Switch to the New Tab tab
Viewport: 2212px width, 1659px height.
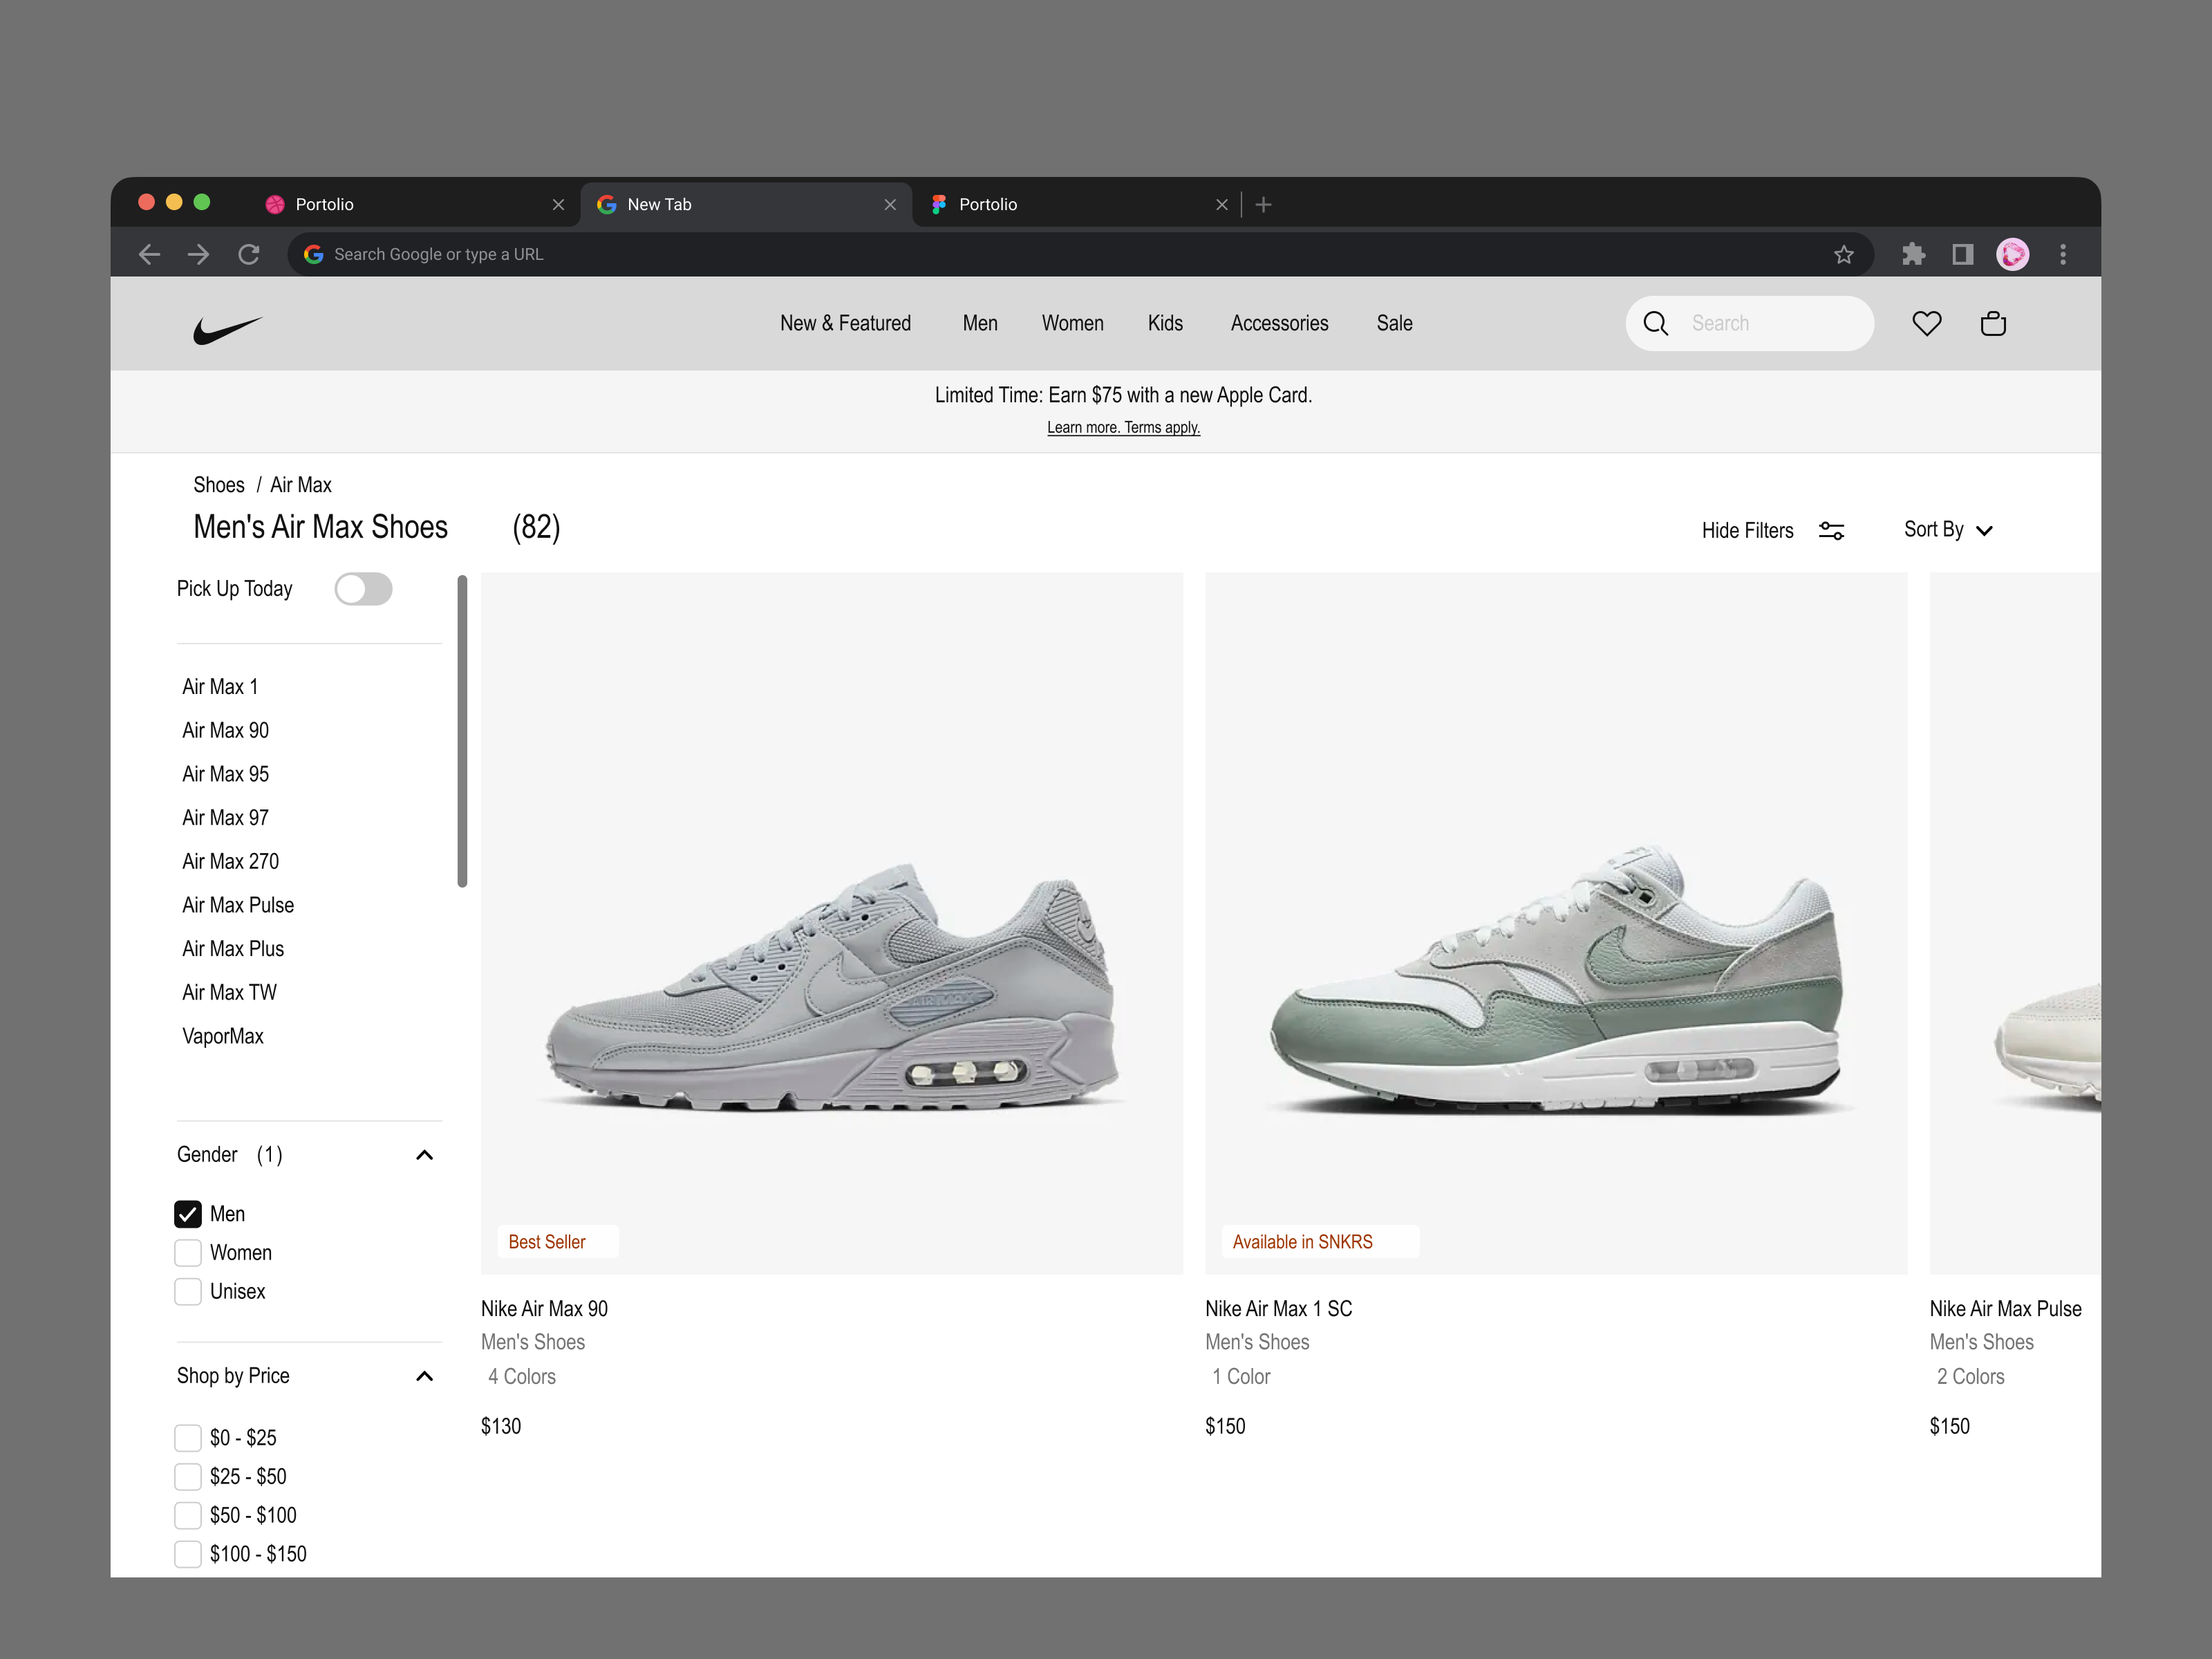click(745, 204)
